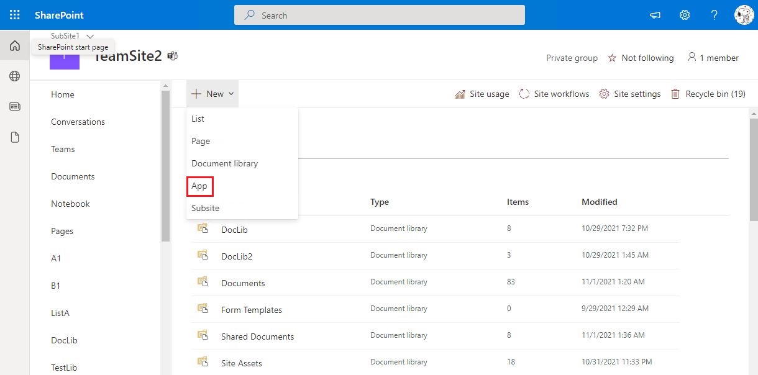
Task: Click the Documents row library icon
Action: 203,282
